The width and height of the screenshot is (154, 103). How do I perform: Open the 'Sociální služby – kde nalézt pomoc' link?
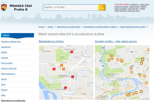coord(116,42)
